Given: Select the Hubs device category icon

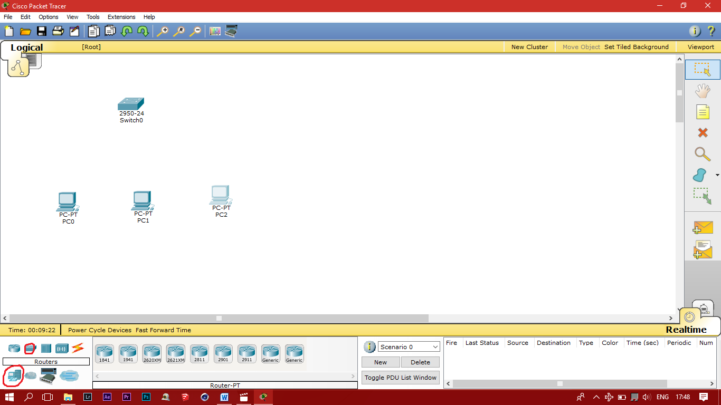Looking at the screenshot, I should (46, 348).
